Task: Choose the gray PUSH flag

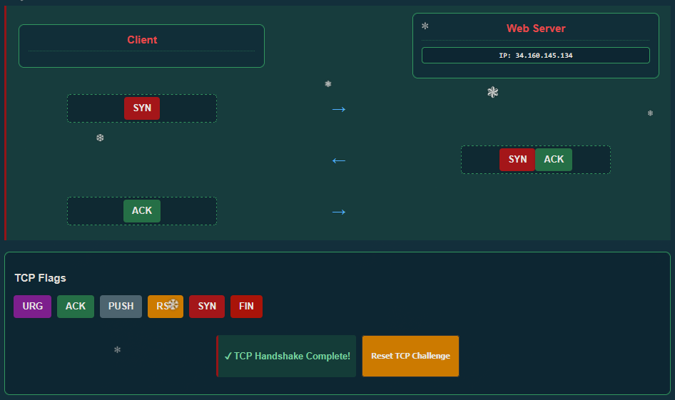Action: tap(121, 307)
